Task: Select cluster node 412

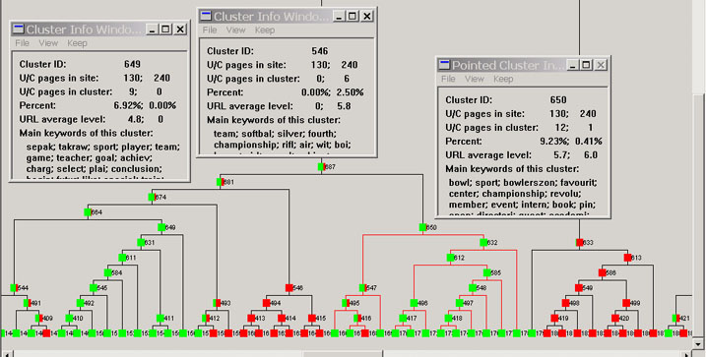Action: 206,319
